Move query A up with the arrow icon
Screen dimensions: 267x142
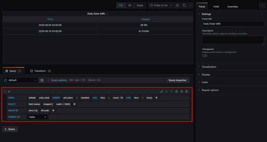pyautogui.click(x=172, y=91)
